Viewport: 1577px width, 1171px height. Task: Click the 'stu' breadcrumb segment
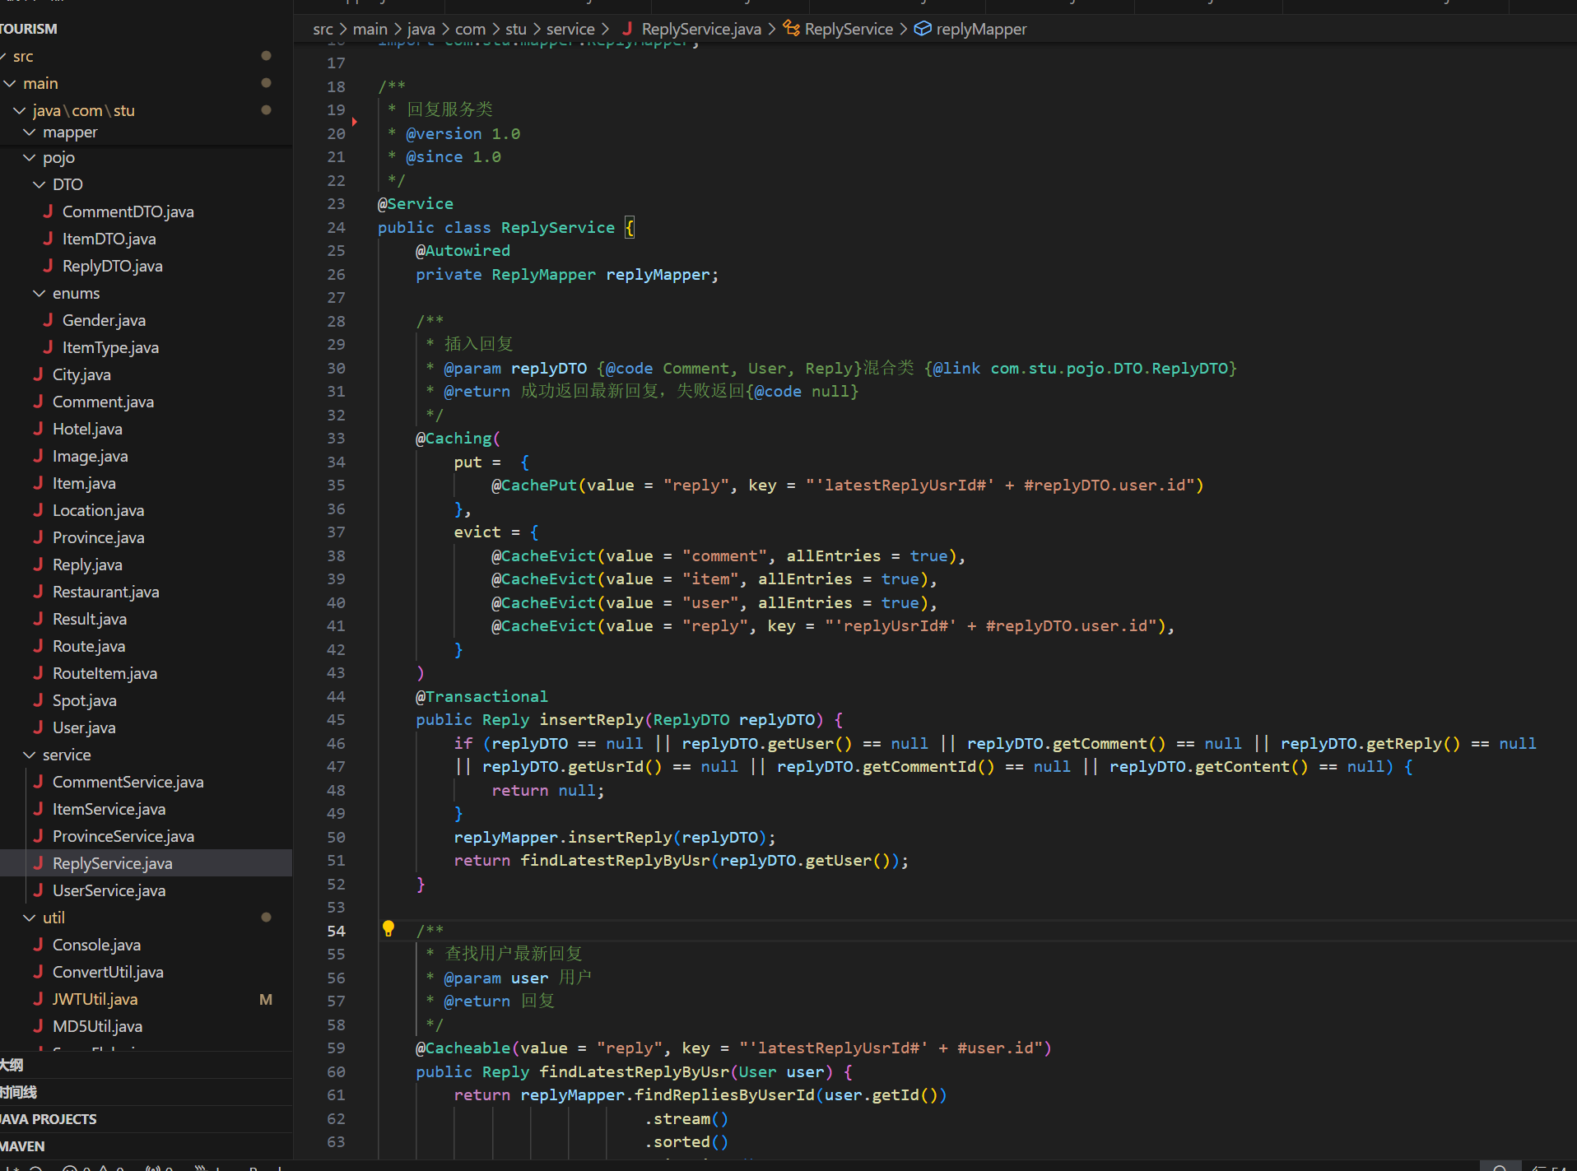[x=516, y=29]
